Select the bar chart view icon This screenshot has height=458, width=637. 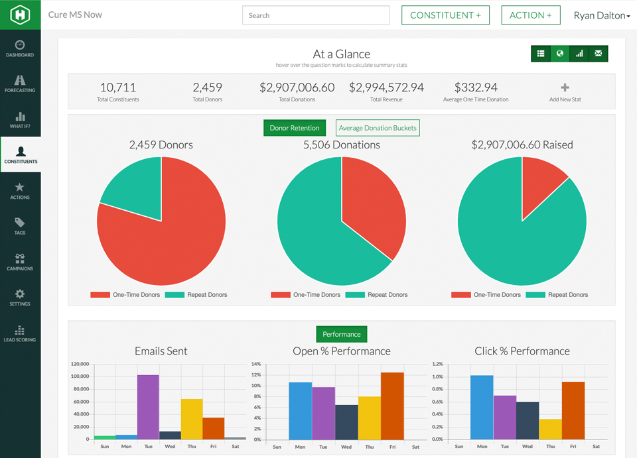tap(579, 54)
